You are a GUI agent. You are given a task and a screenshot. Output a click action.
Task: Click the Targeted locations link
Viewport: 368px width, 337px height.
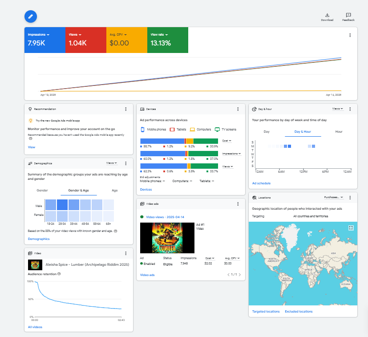point(266,311)
